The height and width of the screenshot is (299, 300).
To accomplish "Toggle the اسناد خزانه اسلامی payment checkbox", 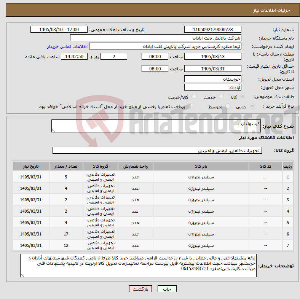I will pyautogui.click(x=191, y=106).
